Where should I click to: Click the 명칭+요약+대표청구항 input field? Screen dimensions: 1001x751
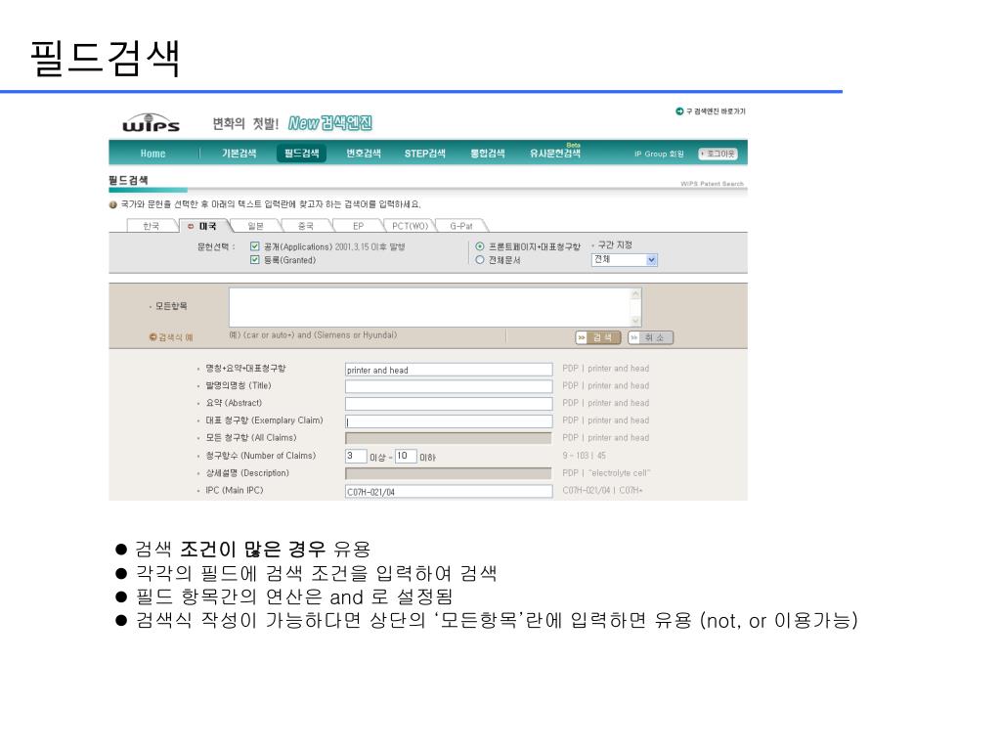[x=449, y=370]
